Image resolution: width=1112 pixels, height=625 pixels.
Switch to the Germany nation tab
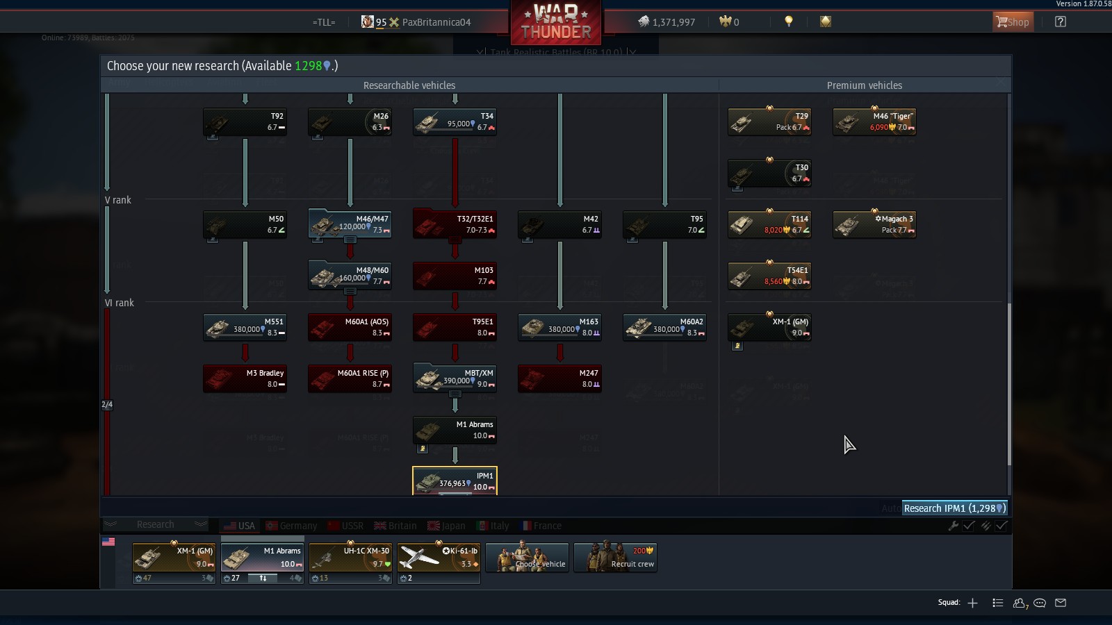(x=292, y=526)
